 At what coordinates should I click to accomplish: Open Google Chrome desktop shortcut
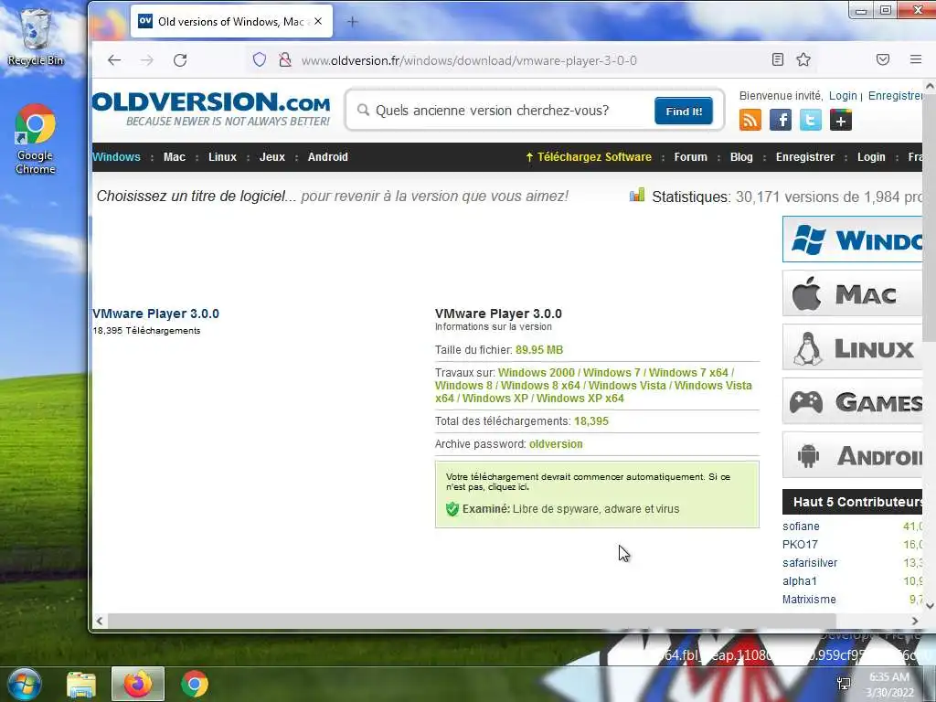pos(36,139)
